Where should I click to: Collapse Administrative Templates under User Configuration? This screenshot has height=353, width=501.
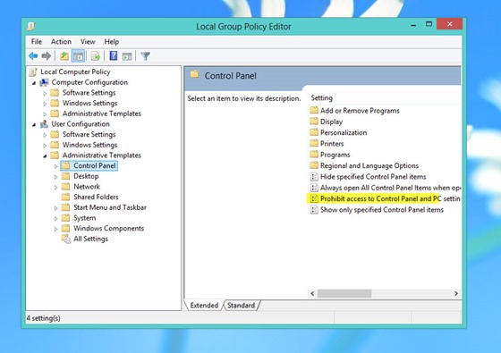point(45,156)
